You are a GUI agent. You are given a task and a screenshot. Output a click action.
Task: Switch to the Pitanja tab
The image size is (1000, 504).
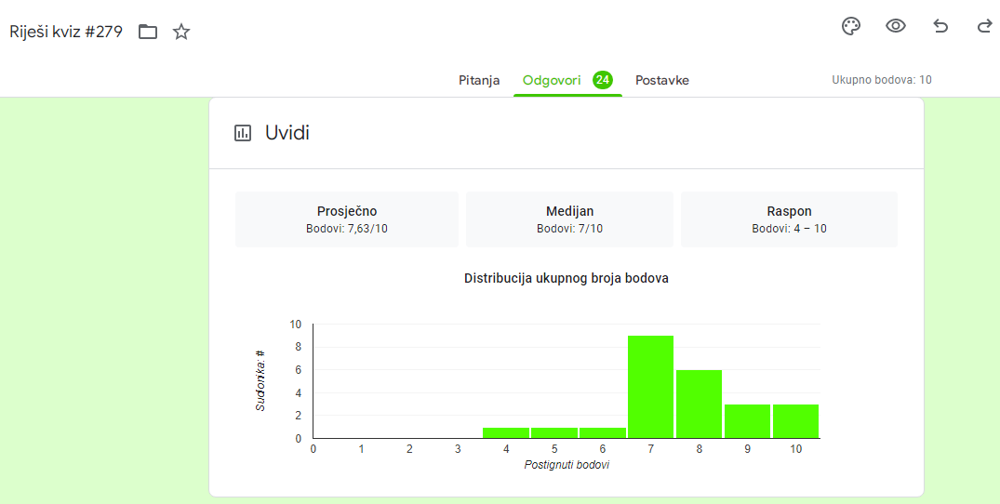(479, 80)
